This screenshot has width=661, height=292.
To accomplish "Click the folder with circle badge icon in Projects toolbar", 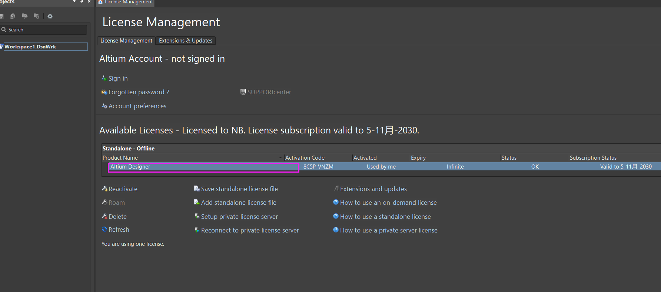I will click(36, 16).
